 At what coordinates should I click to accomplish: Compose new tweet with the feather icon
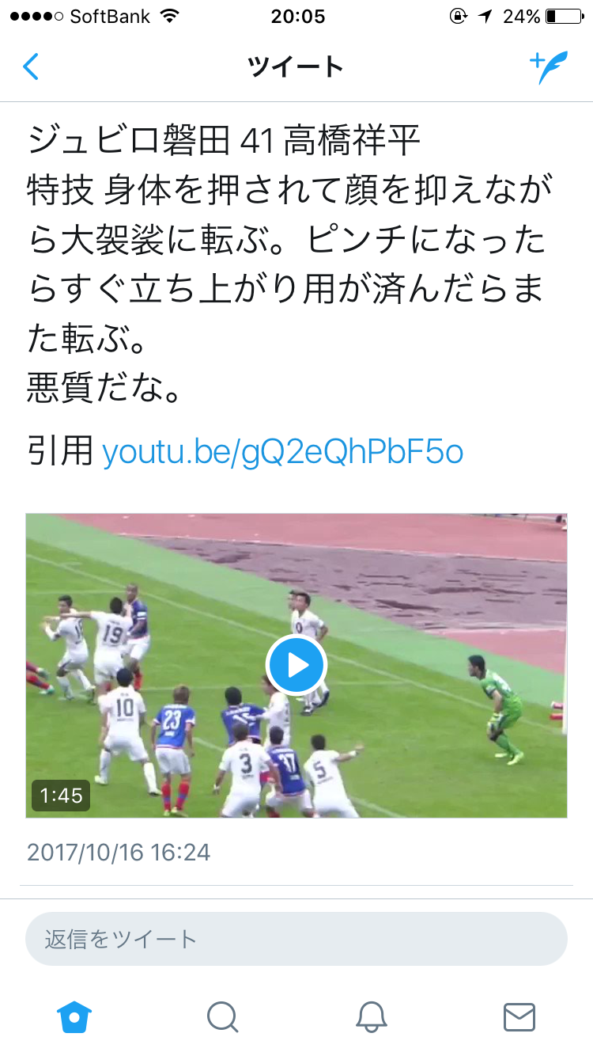point(549,67)
